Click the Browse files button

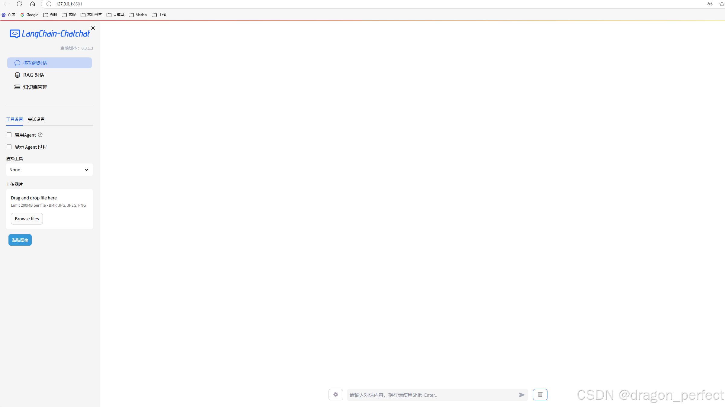click(27, 219)
